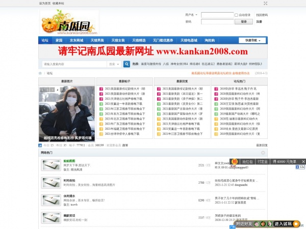Image resolution: width=306 pixels, height=229 pixels.
Task: Select the 论坛 navigation tab
Action: click(45, 40)
